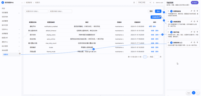Expand the 通知中心 sidebar group
The height and width of the screenshot is (96, 201).
19,42
